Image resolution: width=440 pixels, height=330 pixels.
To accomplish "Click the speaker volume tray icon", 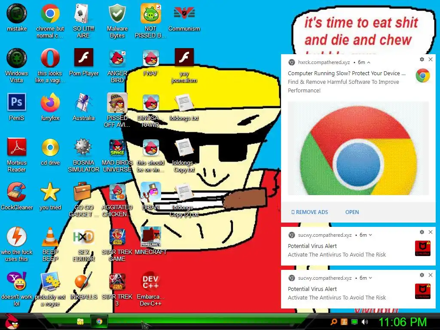I will coord(364,322).
